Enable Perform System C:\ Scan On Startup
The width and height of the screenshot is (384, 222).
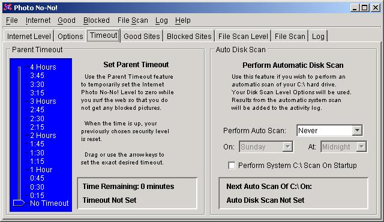pyautogui.click(x=232, y=166)
